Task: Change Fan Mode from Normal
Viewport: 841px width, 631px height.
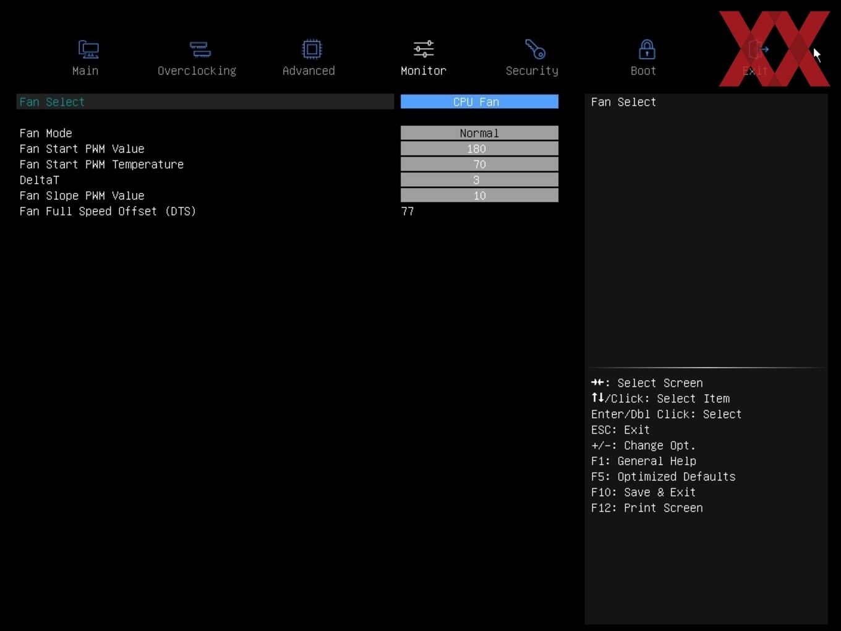Action: point(479,133)
